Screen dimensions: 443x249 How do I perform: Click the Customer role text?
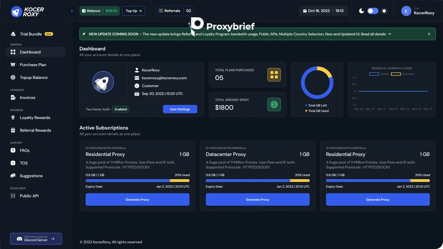[150, 86]
